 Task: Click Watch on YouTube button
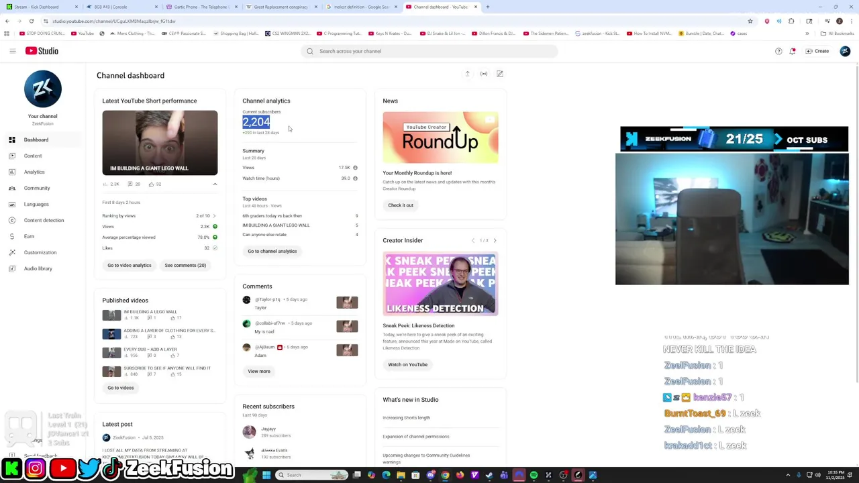[x=407, y=365]
